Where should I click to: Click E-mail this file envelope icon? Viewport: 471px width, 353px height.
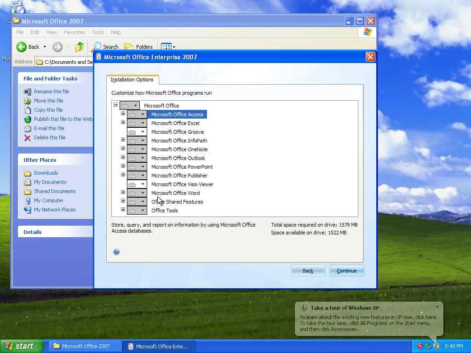point(28,129)
